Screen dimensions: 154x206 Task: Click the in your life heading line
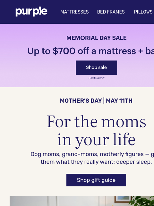click(96, 140)
